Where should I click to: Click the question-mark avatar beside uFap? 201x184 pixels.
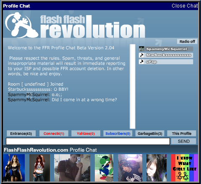pos(141,62)
